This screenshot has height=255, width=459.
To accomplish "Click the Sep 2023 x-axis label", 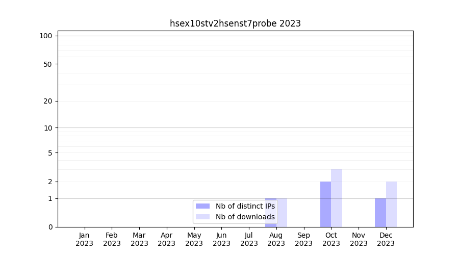I will coord(303,239).
